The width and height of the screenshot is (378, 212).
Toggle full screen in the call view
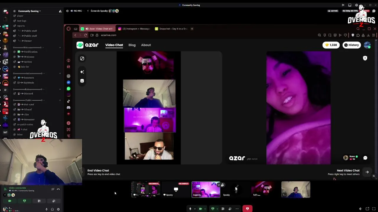[374, 209]
